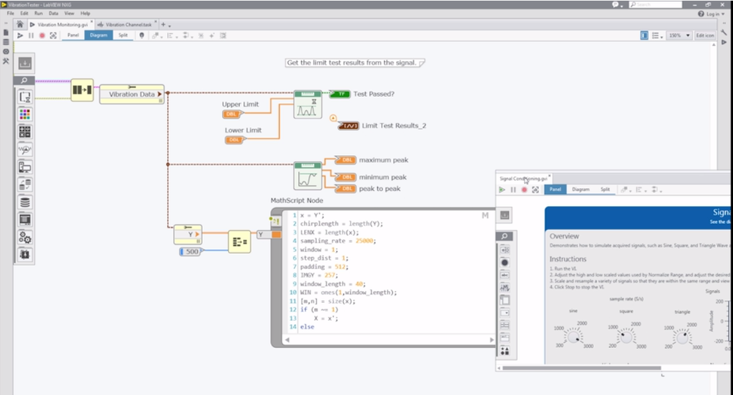Open the colored grid Data Types palette
The width and height of the screenshot is (733, 395).
coord(25,114)
